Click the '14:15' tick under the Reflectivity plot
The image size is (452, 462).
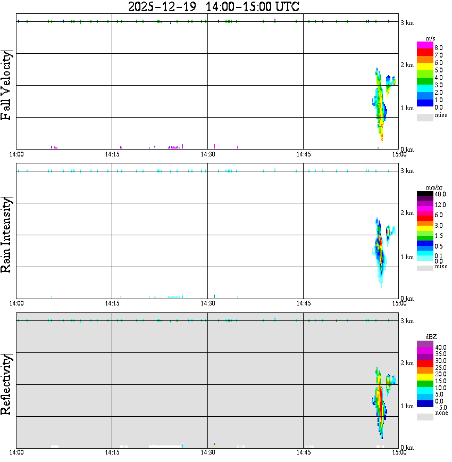[112, 452]
